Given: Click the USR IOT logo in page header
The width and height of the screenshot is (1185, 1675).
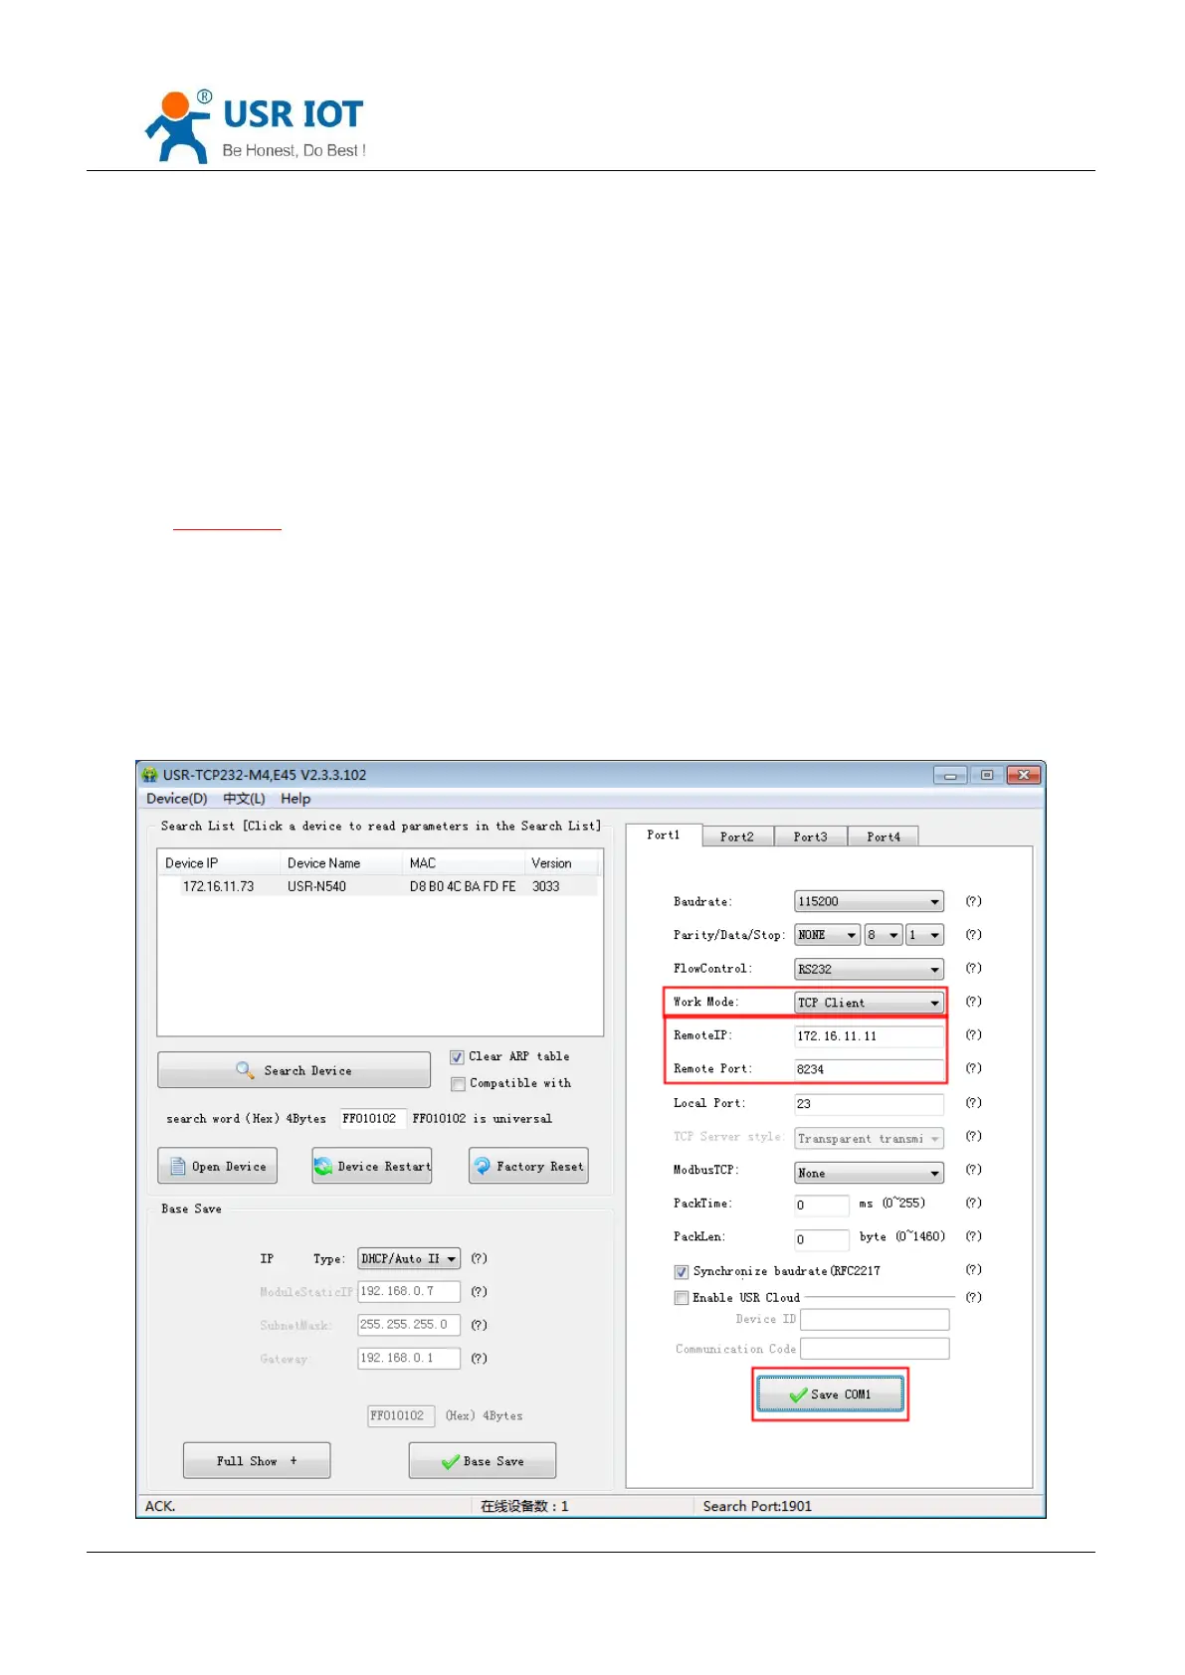Looking at the screenshot, I should 256,127.
